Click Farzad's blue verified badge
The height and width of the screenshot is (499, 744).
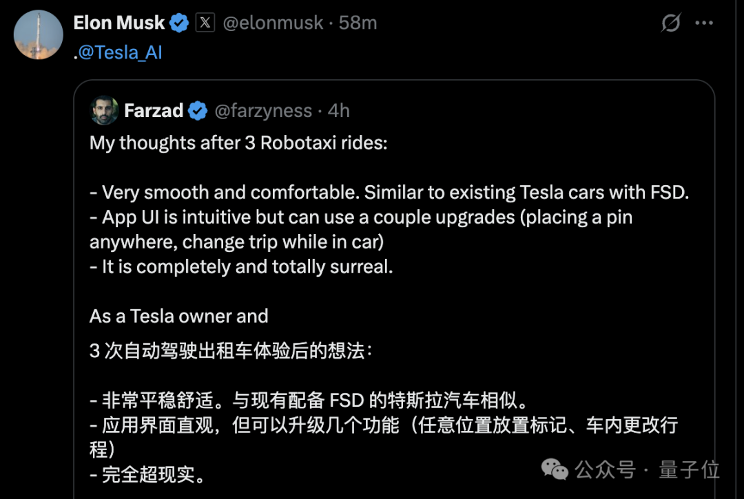198,110
